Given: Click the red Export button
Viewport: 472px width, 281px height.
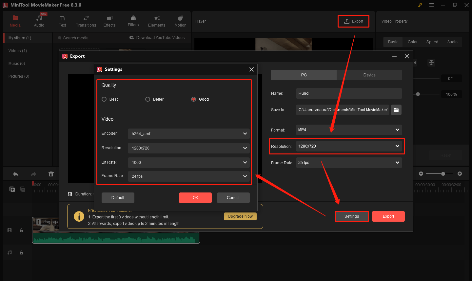Looking at the screenshot, I should pos(388,216).
